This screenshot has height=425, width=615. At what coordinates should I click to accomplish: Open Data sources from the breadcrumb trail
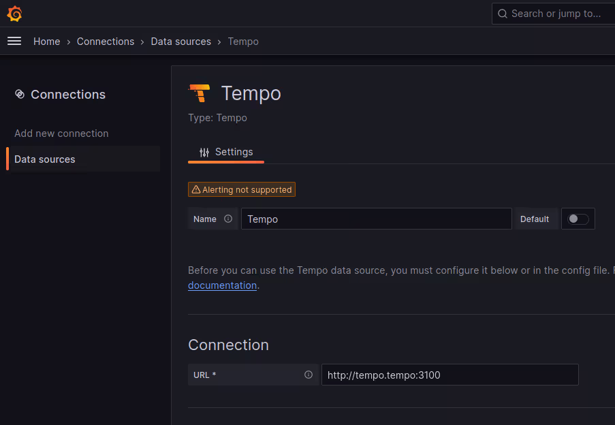[x=180, y=42]
